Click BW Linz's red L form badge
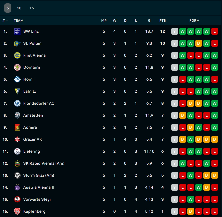Screen dimensions: 222x217 (215, 31)
